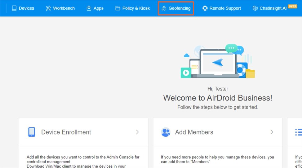Screen dimensions: 302x168
Task: Click the 'Welcome to AirDroid Business!' heading
Action: [x=218, y=98]
